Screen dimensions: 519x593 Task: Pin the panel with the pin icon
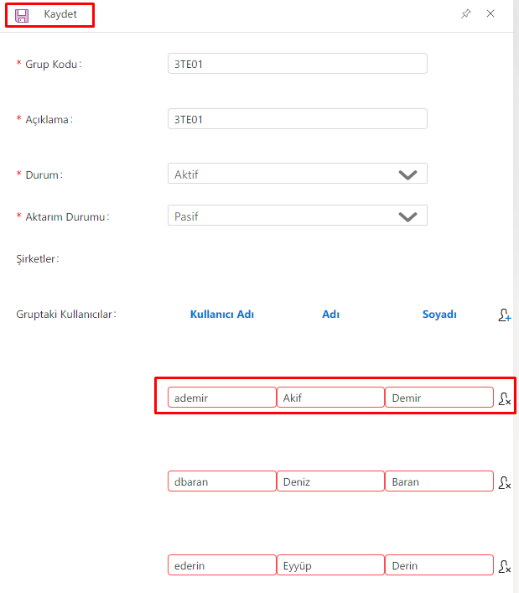(466, 14)
